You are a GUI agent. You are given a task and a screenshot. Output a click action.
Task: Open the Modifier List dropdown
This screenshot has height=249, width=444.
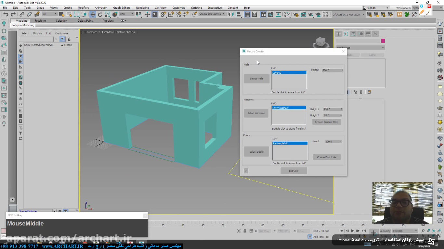click(x=360, y=48)
